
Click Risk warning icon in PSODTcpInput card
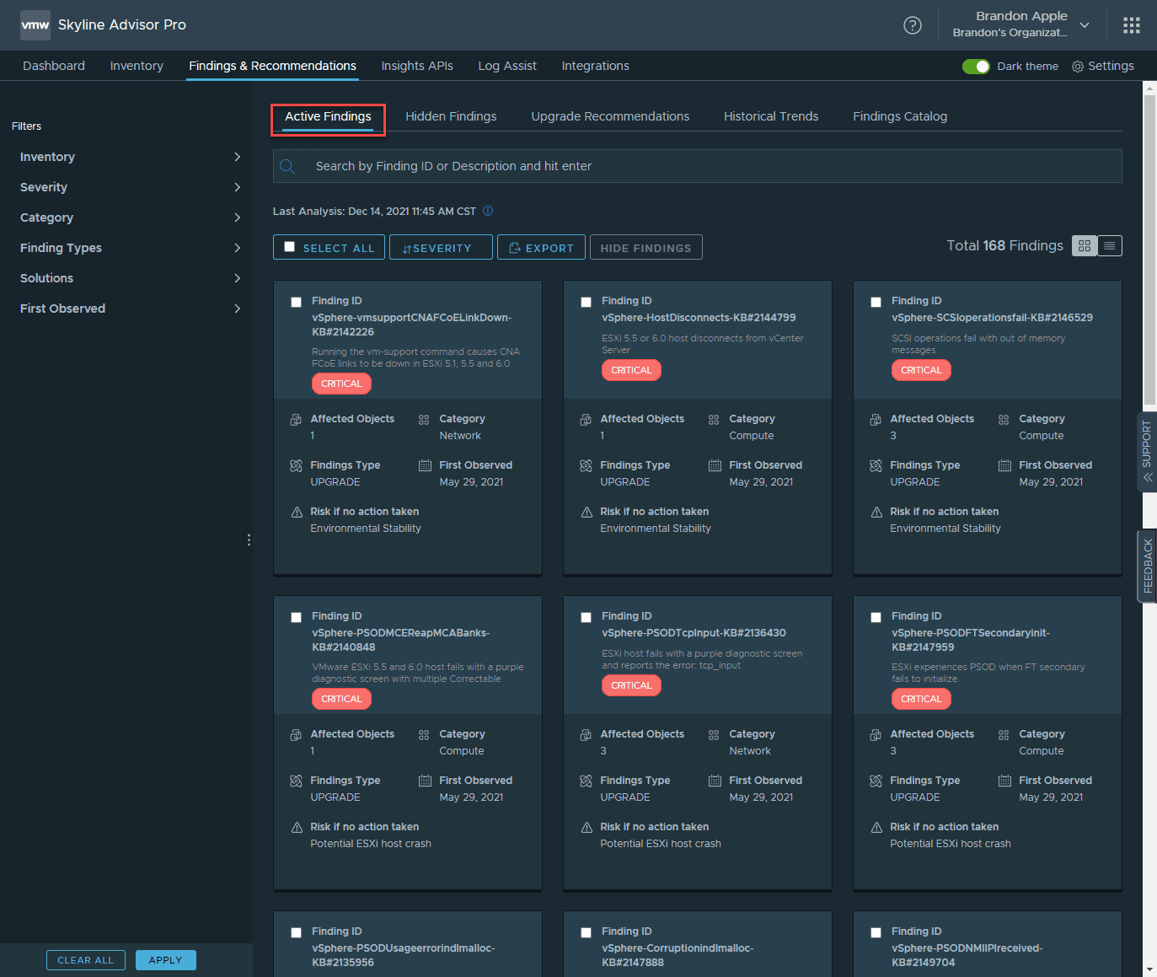coord(587,828)
